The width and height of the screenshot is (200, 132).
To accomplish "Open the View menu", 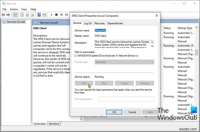I will (x=24, y=9).
